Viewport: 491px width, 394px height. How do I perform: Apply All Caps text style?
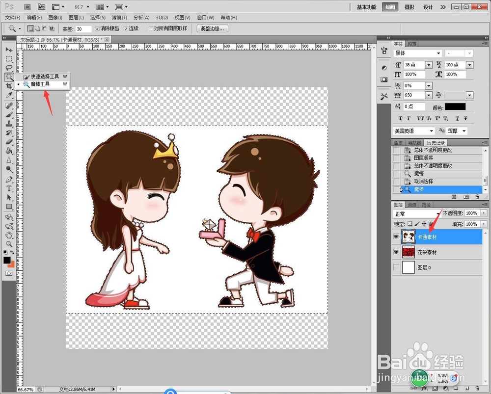[x=420, y=118]
